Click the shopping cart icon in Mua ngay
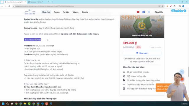This screenshot has width=189, height=106. [x=137, y=53]
